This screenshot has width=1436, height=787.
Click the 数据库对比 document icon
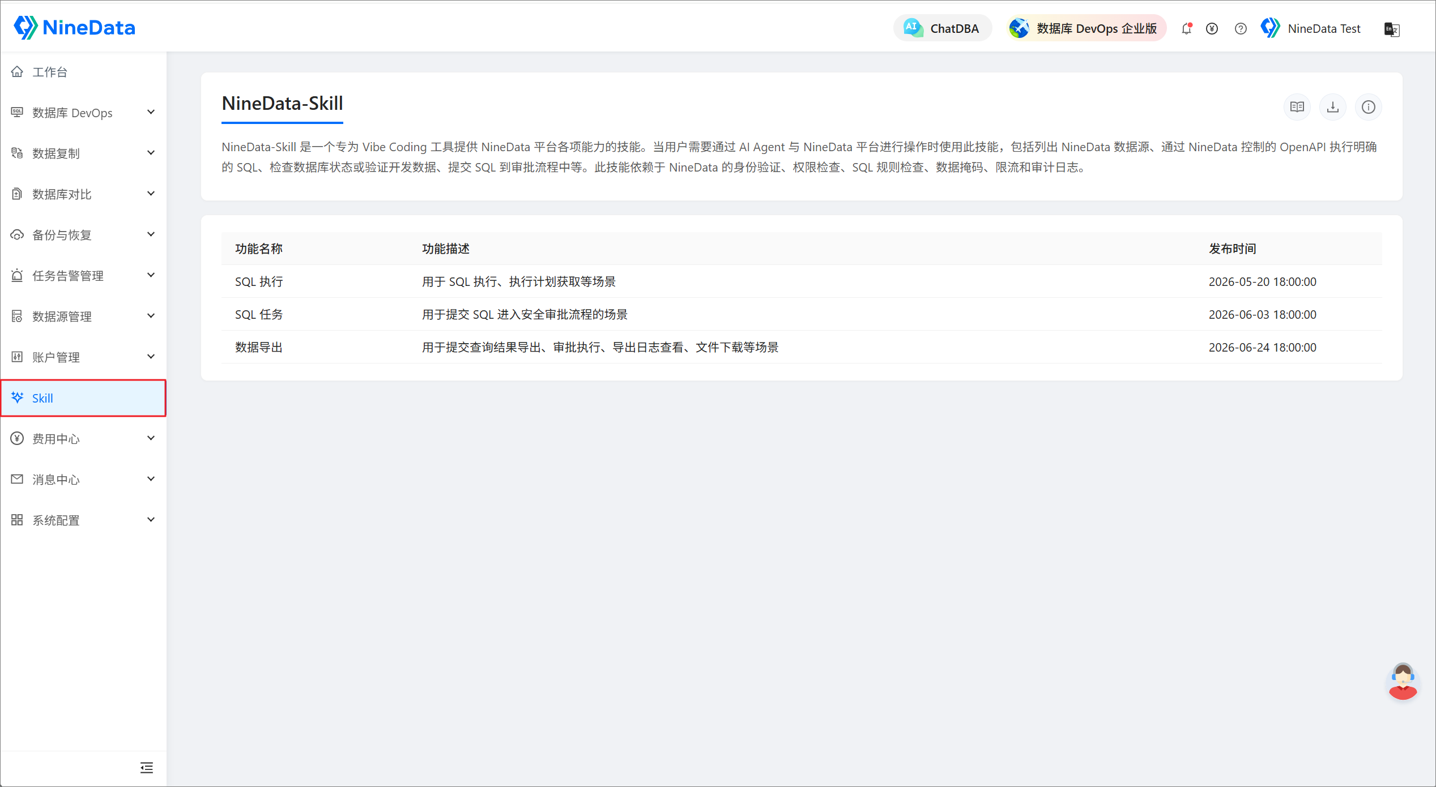17,194
